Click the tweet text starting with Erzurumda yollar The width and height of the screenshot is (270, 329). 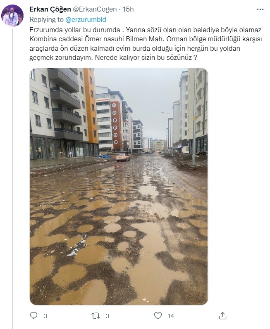click(x=146, y=44)
